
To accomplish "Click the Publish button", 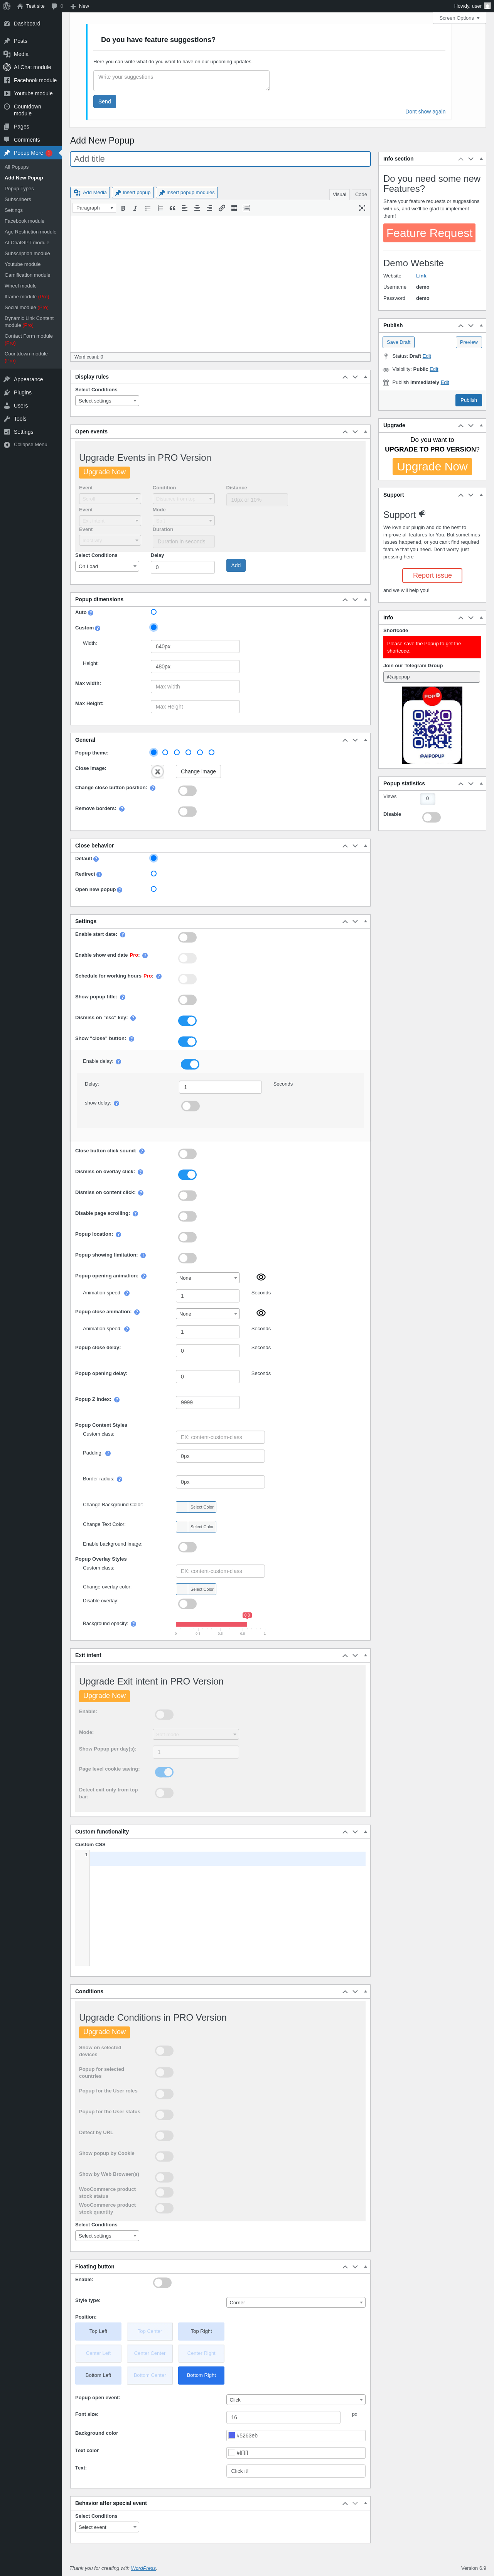I will [468, 400].
